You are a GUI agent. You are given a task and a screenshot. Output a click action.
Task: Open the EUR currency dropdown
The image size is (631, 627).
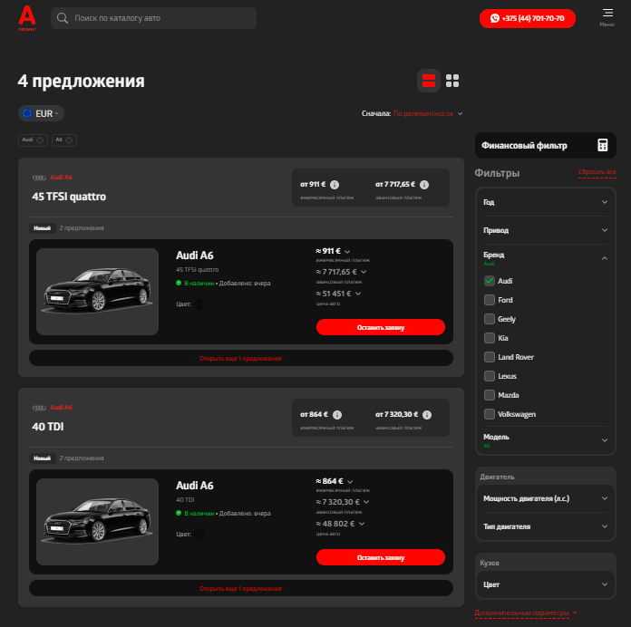41,114
